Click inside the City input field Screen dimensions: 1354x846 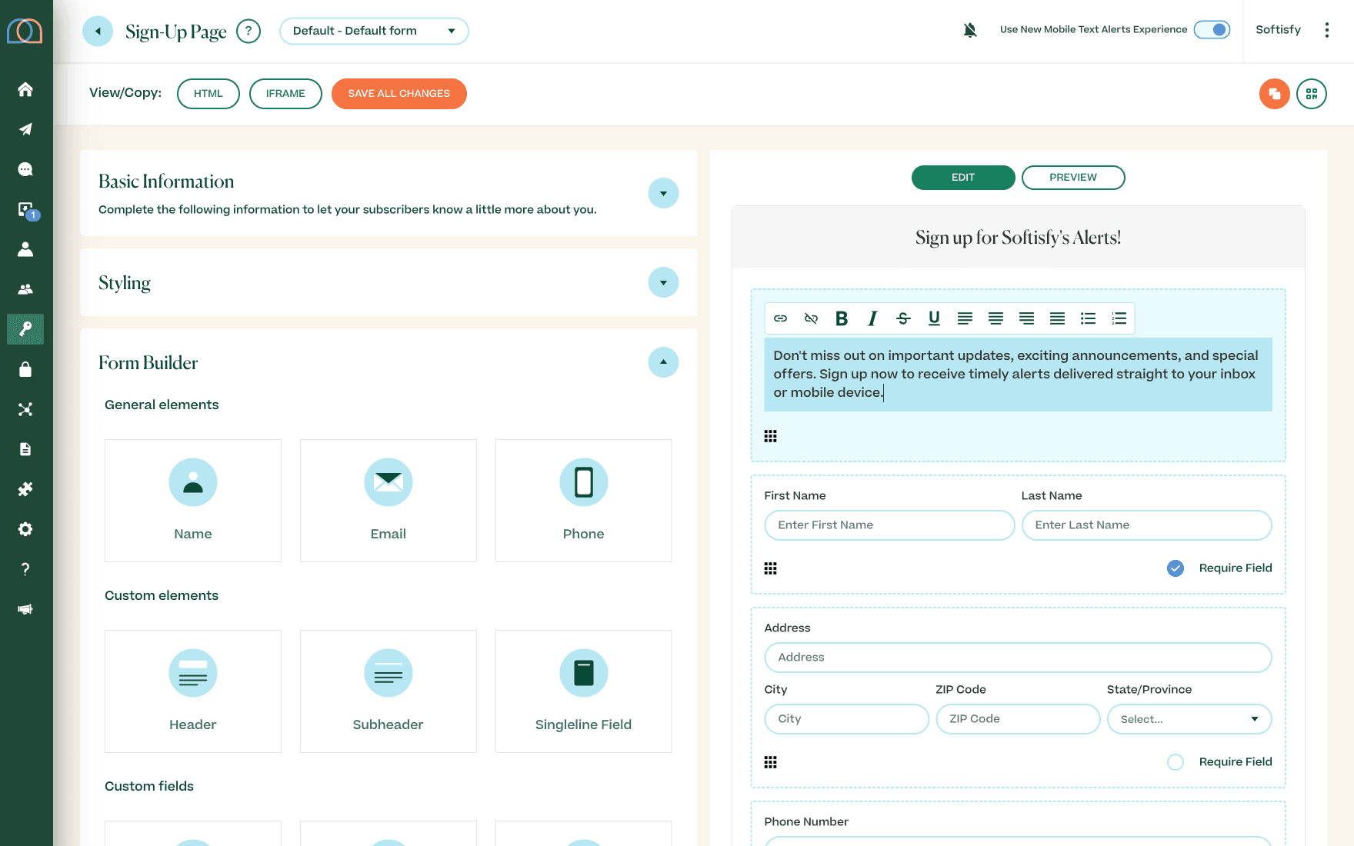coord(846,718)
